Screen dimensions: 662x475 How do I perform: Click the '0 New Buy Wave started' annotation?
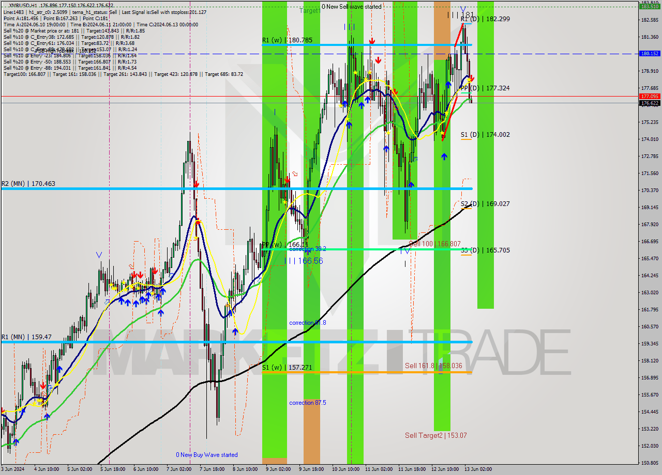(x=207, y=455)
